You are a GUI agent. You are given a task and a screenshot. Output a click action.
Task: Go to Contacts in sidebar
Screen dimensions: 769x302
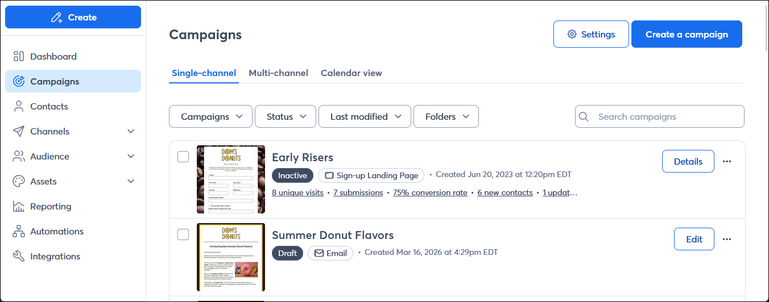pos(73,106)
